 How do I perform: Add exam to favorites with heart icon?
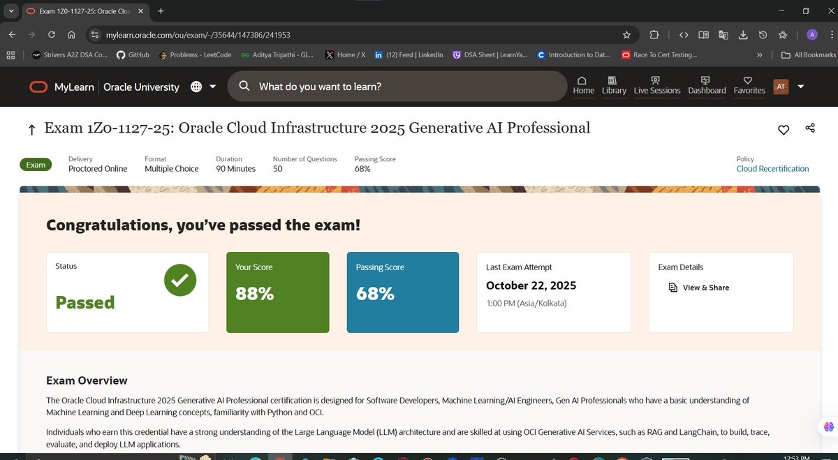784,129
